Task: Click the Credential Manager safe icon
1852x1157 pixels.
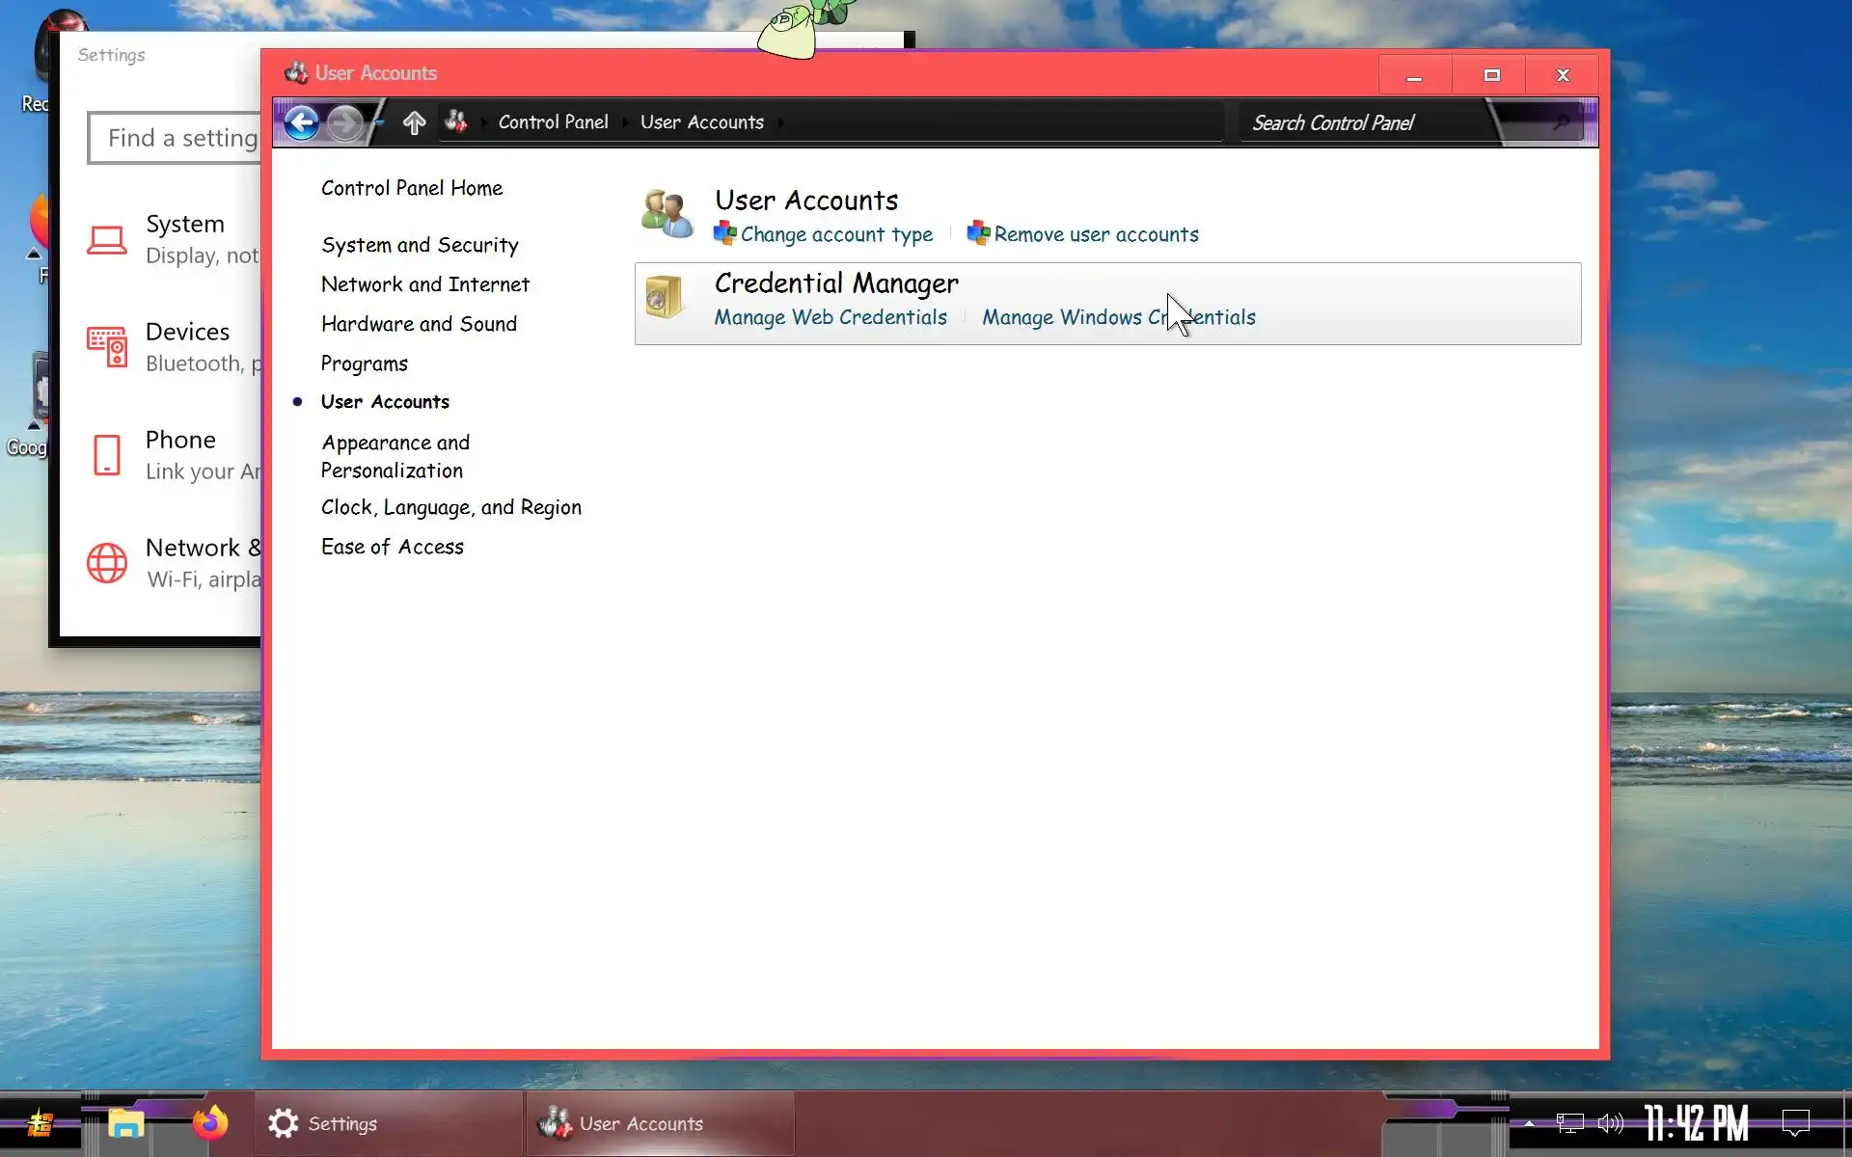Action: click(x=664, y=297)
